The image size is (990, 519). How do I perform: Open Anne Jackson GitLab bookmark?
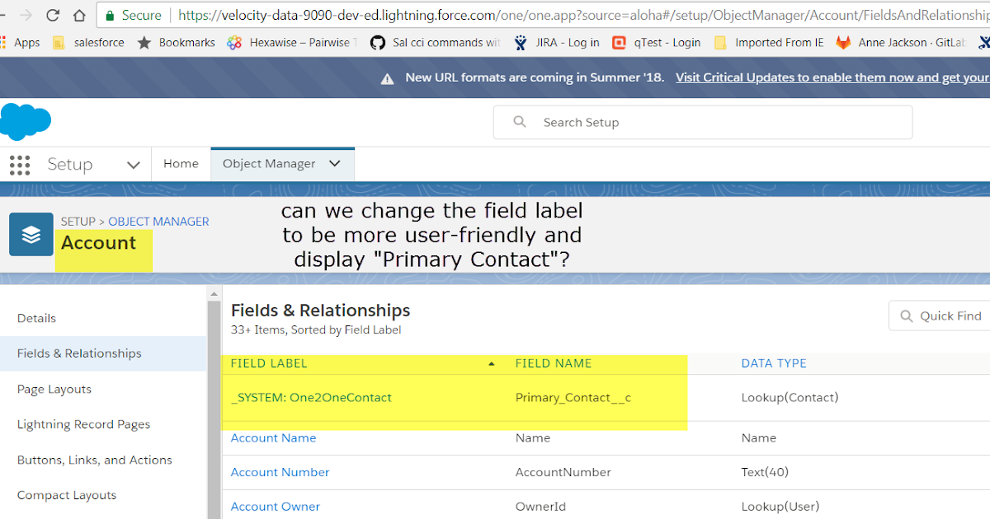(902, 43)
